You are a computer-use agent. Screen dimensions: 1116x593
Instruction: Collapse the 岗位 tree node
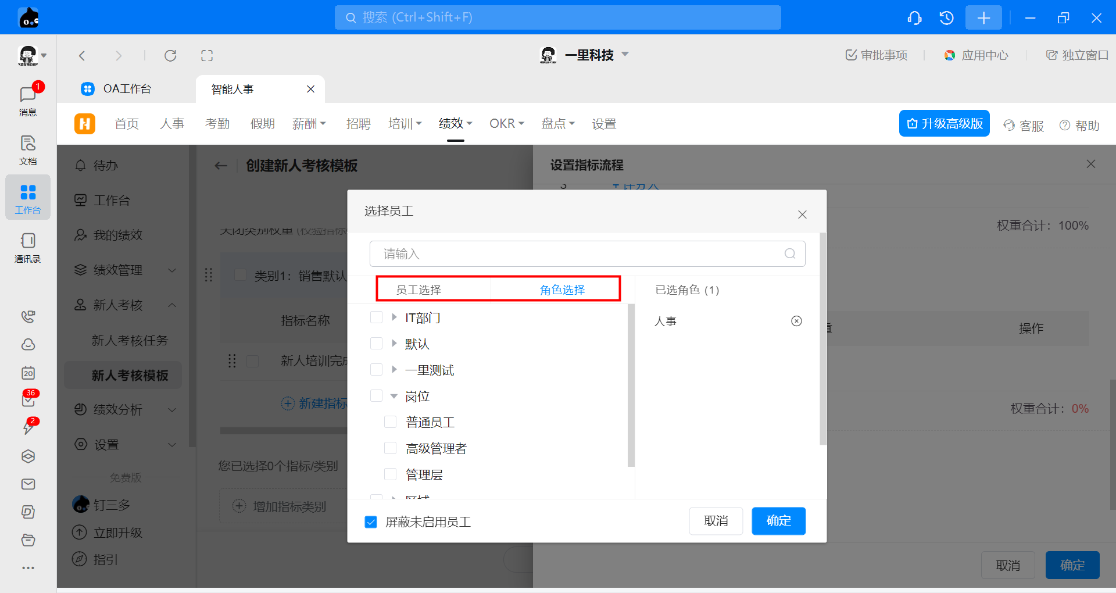tap(394, 396)
